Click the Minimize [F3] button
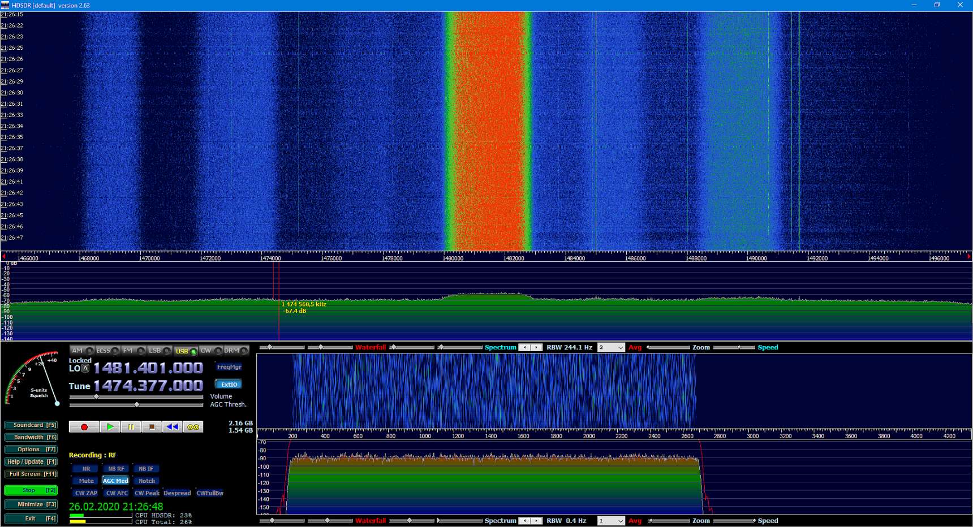Screen dimensions: 973x527 (x=31, y=504)
